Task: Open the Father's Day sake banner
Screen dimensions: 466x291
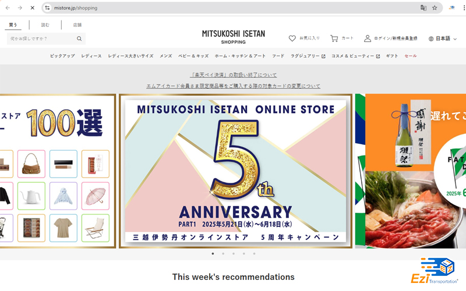Action: 411,171
